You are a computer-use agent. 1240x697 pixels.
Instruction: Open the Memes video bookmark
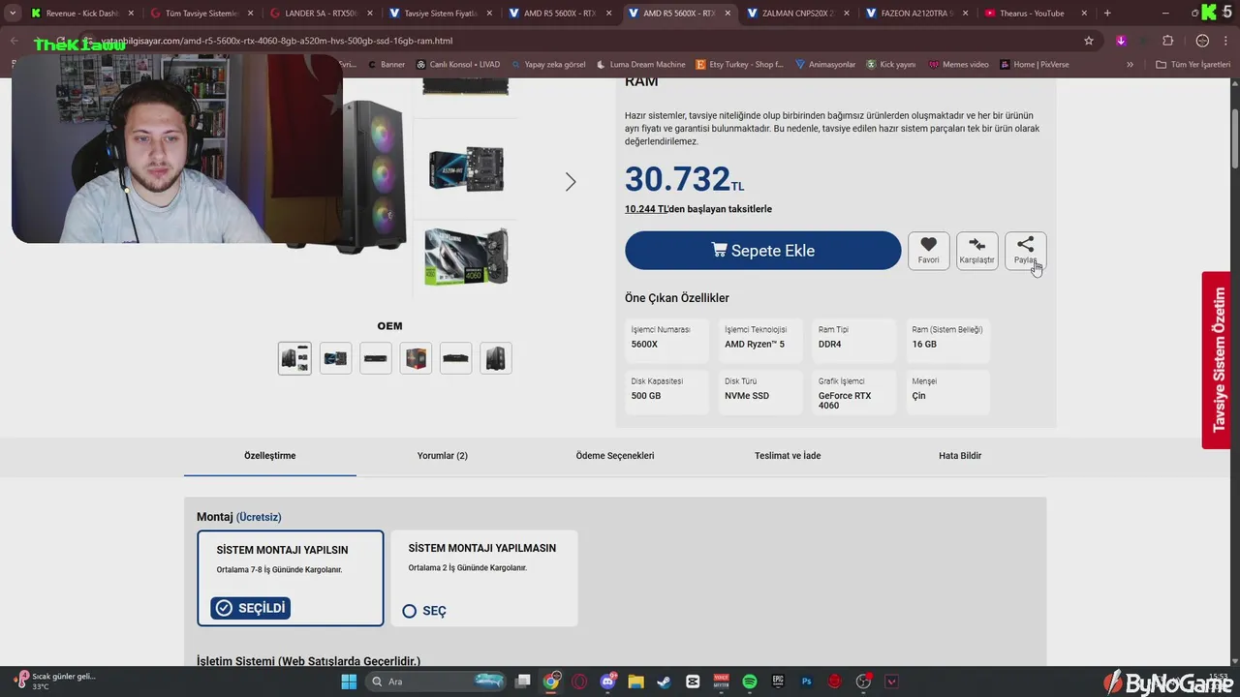click(x=958, y=64)
